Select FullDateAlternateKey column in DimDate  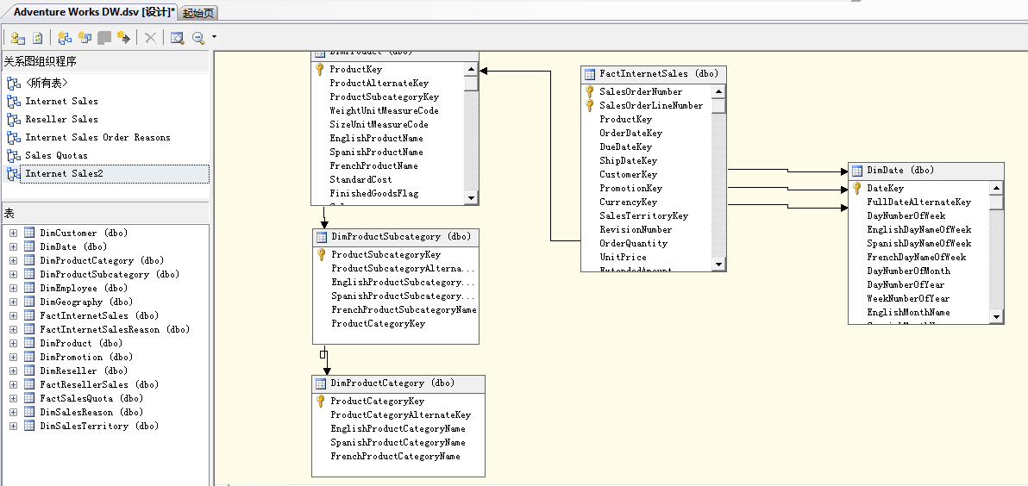[x=919, y=202]
